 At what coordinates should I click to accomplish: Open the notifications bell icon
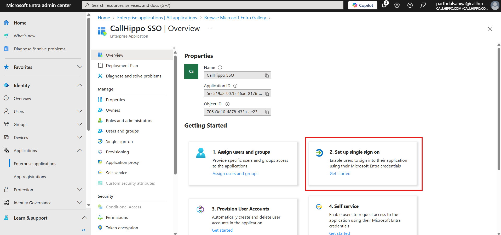384,5
